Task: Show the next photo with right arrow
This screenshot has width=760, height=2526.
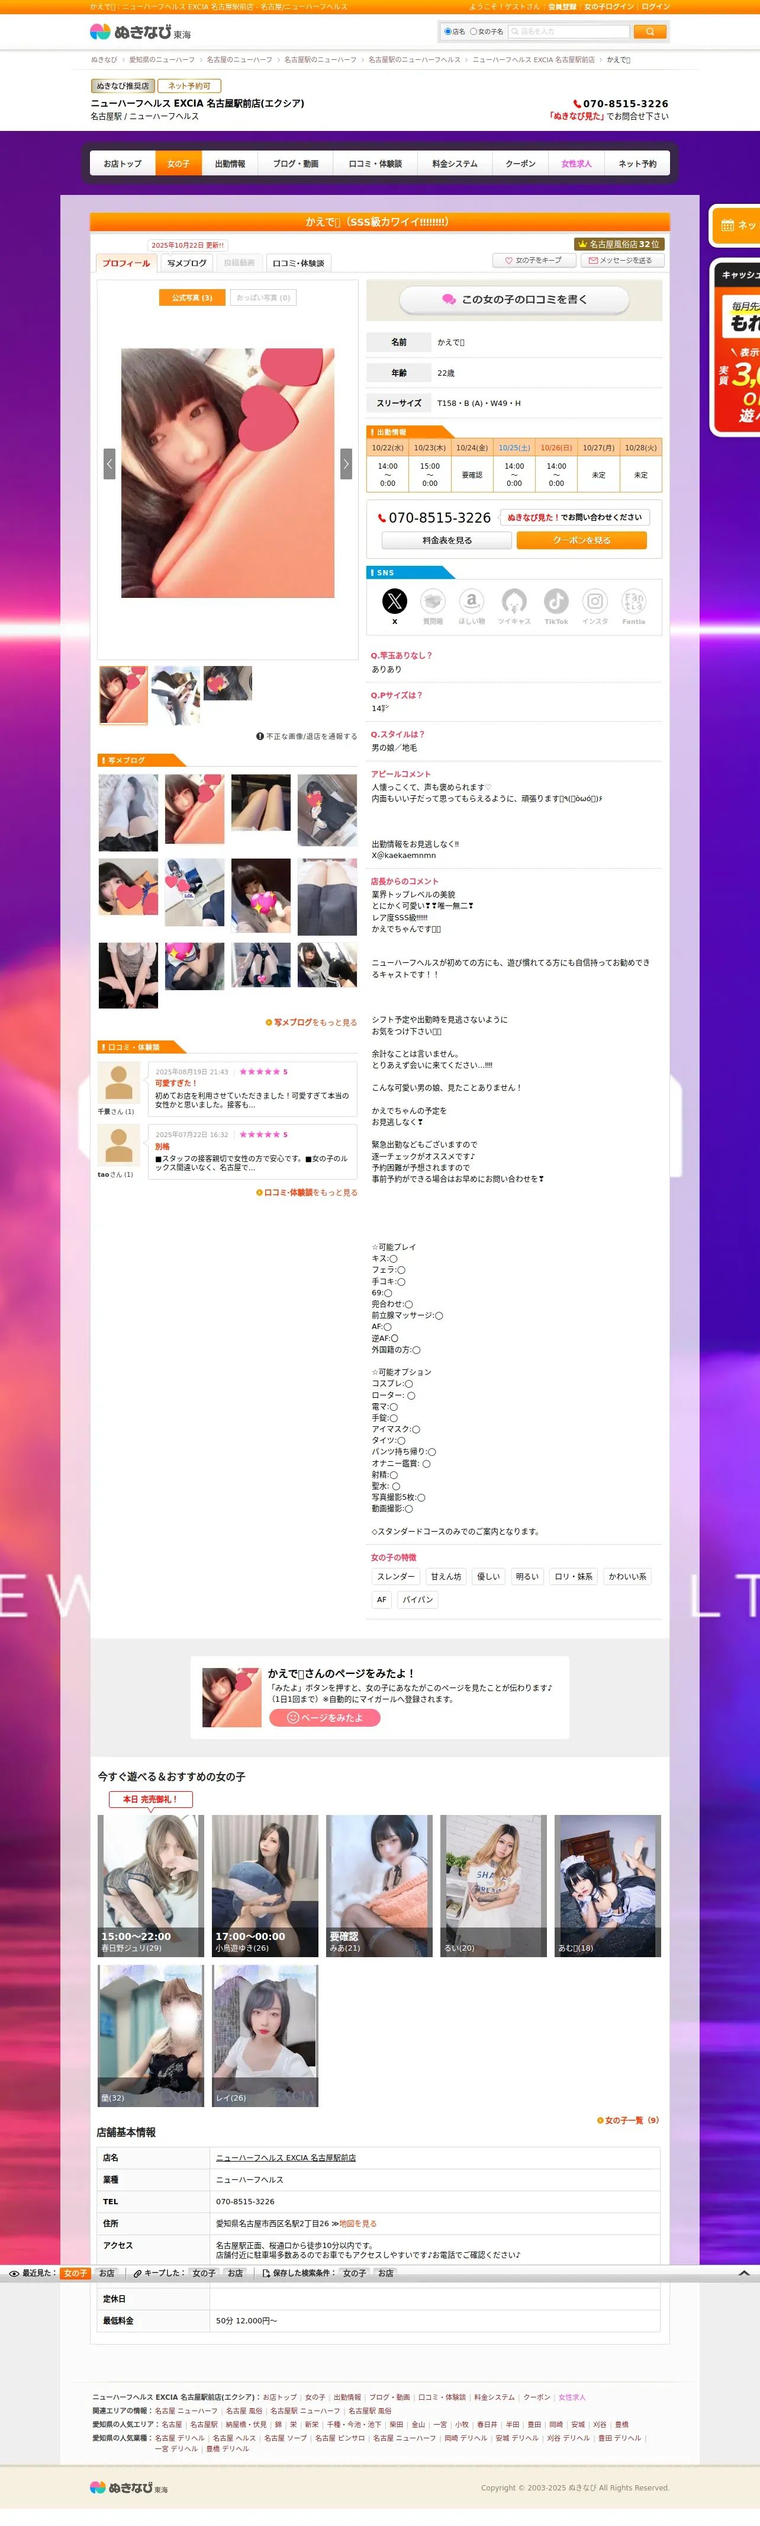Action: [346, 463]
